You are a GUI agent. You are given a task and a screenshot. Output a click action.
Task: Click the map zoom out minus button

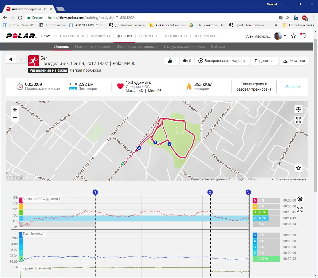tap(15, 118)
